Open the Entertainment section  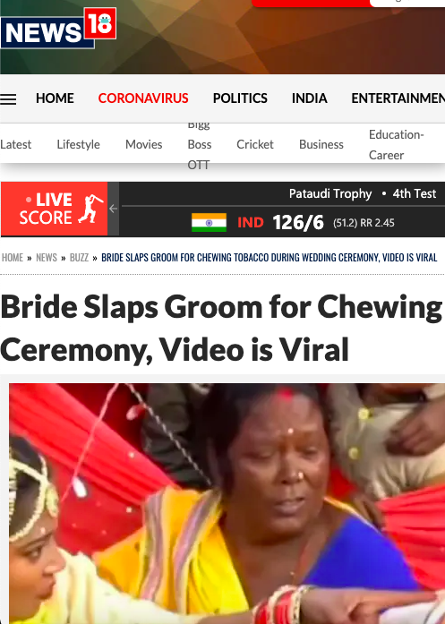tap(398, 98)
